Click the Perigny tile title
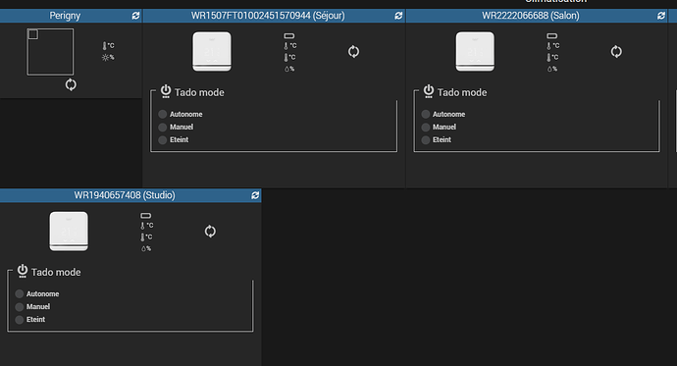The height and width of the screenshot is (366, 677). pyautogui.click(x=65, y=16)
